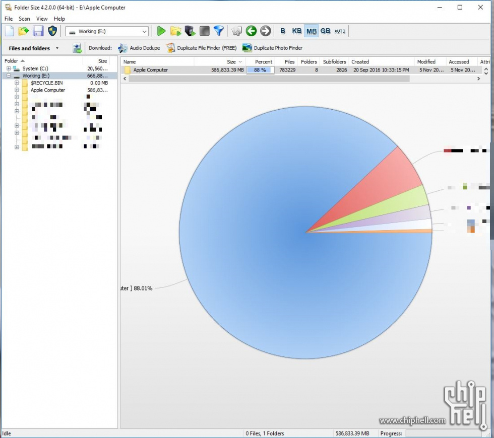The image size is (494, 438).
Task: Toggle the MB size unit
Action: 312,31
